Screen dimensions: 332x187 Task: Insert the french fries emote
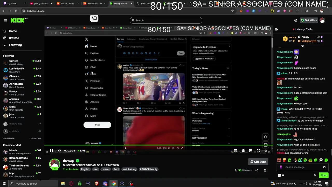click(284, 160)
